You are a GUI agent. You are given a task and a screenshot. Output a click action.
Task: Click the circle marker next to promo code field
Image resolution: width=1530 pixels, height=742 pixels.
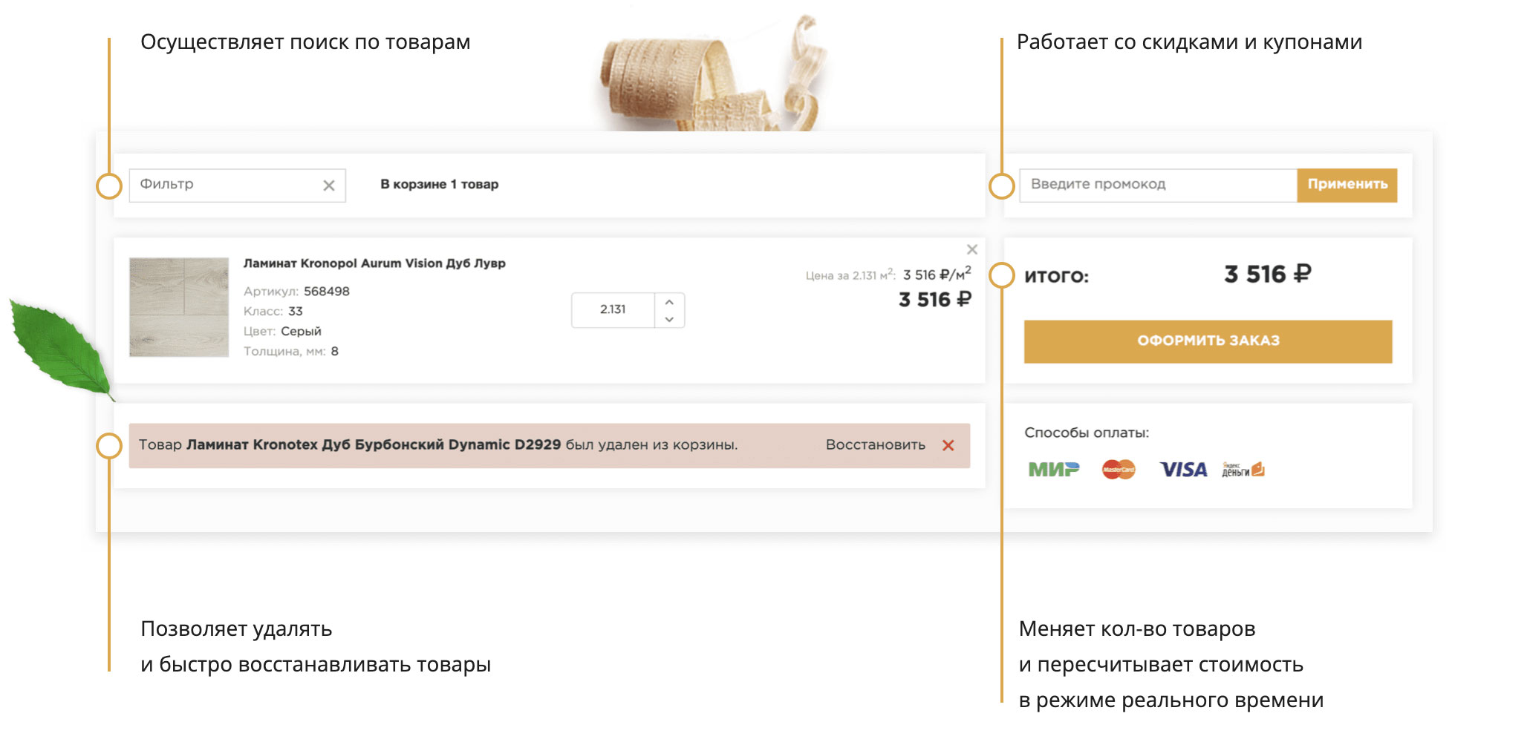tap(1001, 186)
